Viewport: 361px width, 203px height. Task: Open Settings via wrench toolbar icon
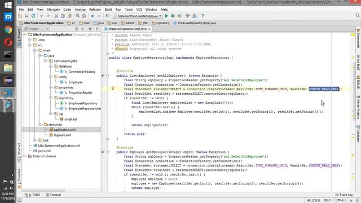(x=188, y=16)
